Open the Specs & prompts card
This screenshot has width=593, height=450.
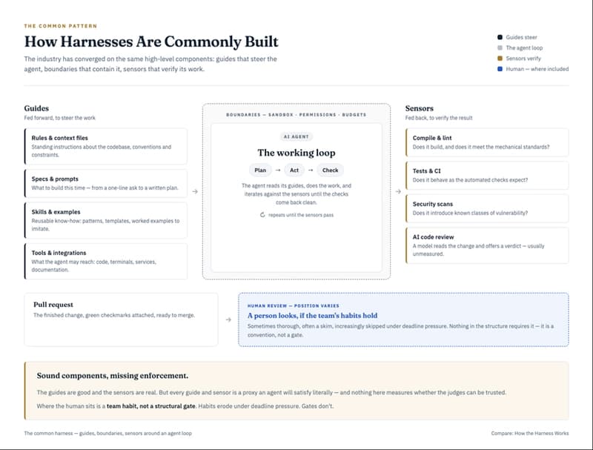pos(106,183)
